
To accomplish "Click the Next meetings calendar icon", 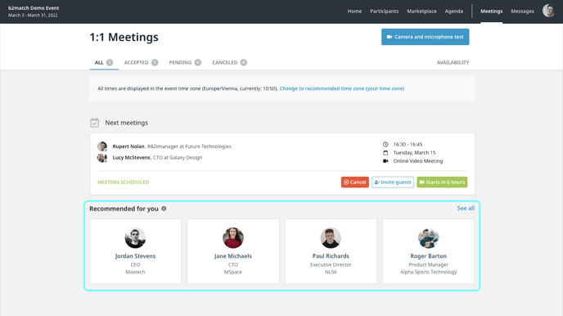I will tap(94, 123).
